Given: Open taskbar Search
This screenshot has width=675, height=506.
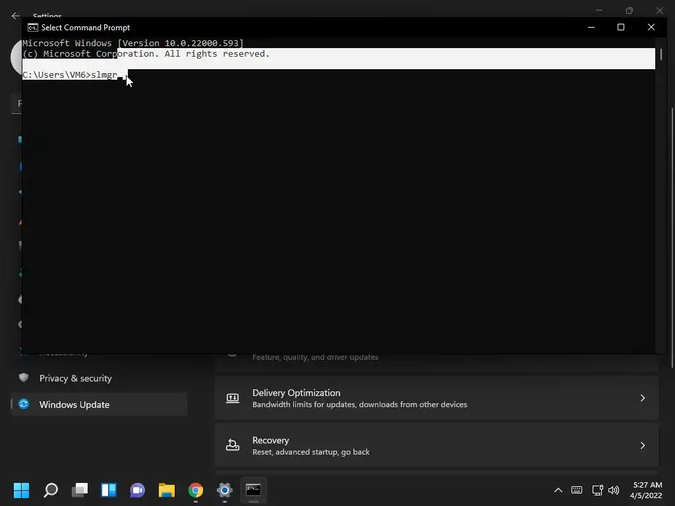Looking at the screenshot, I should point(51,490).
